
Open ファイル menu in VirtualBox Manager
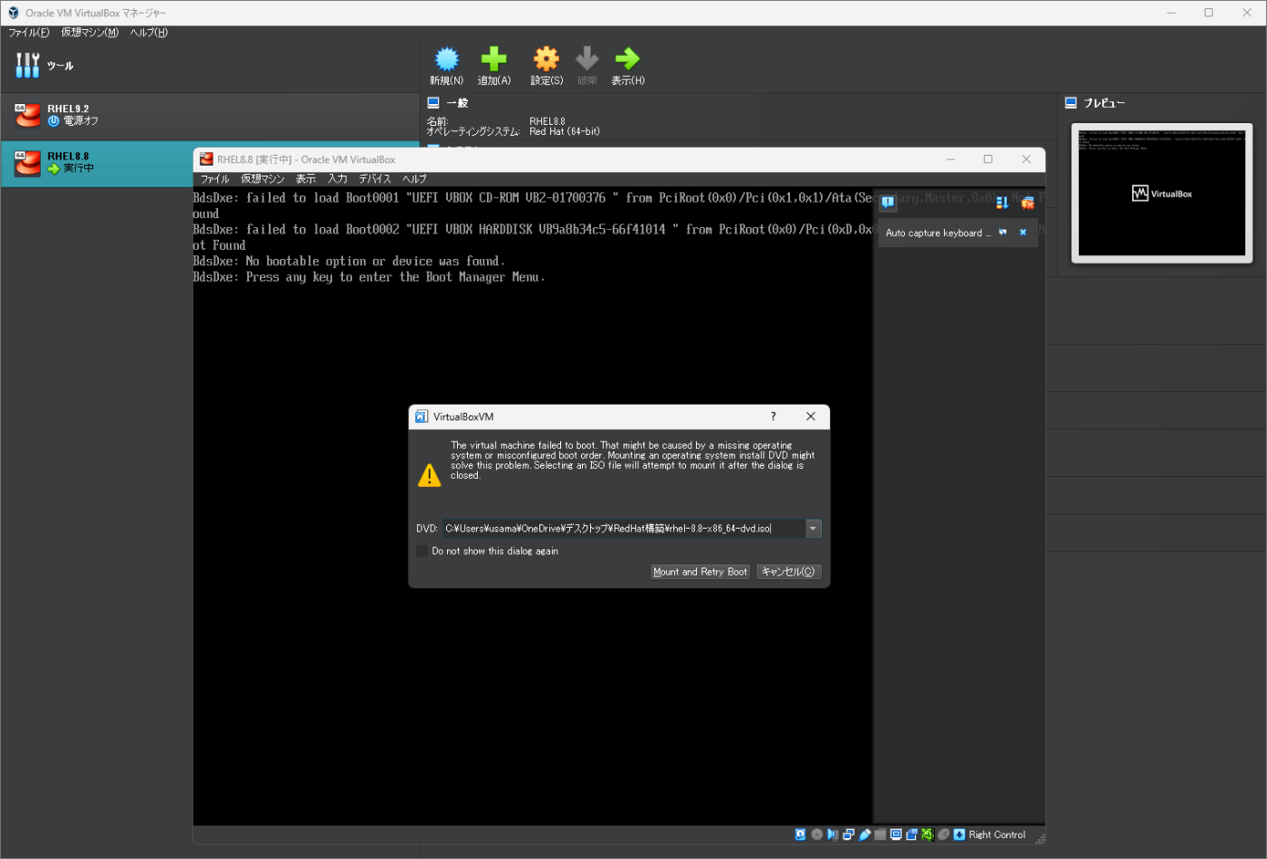(29, 33)
